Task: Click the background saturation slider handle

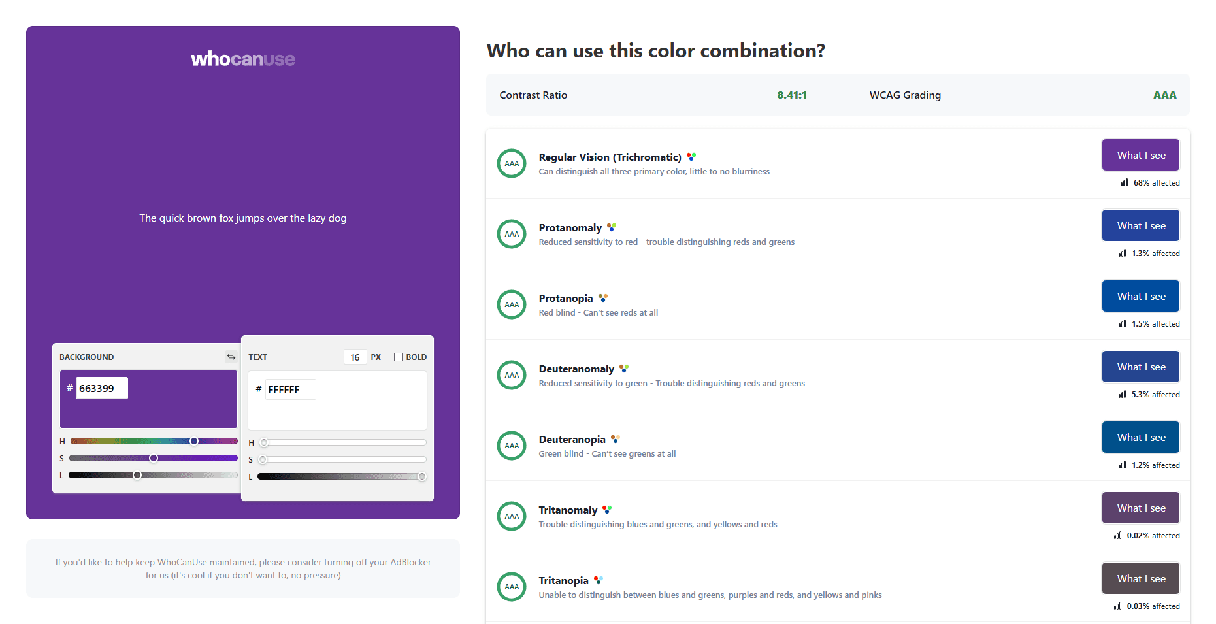Action: (x=154, y=458)
